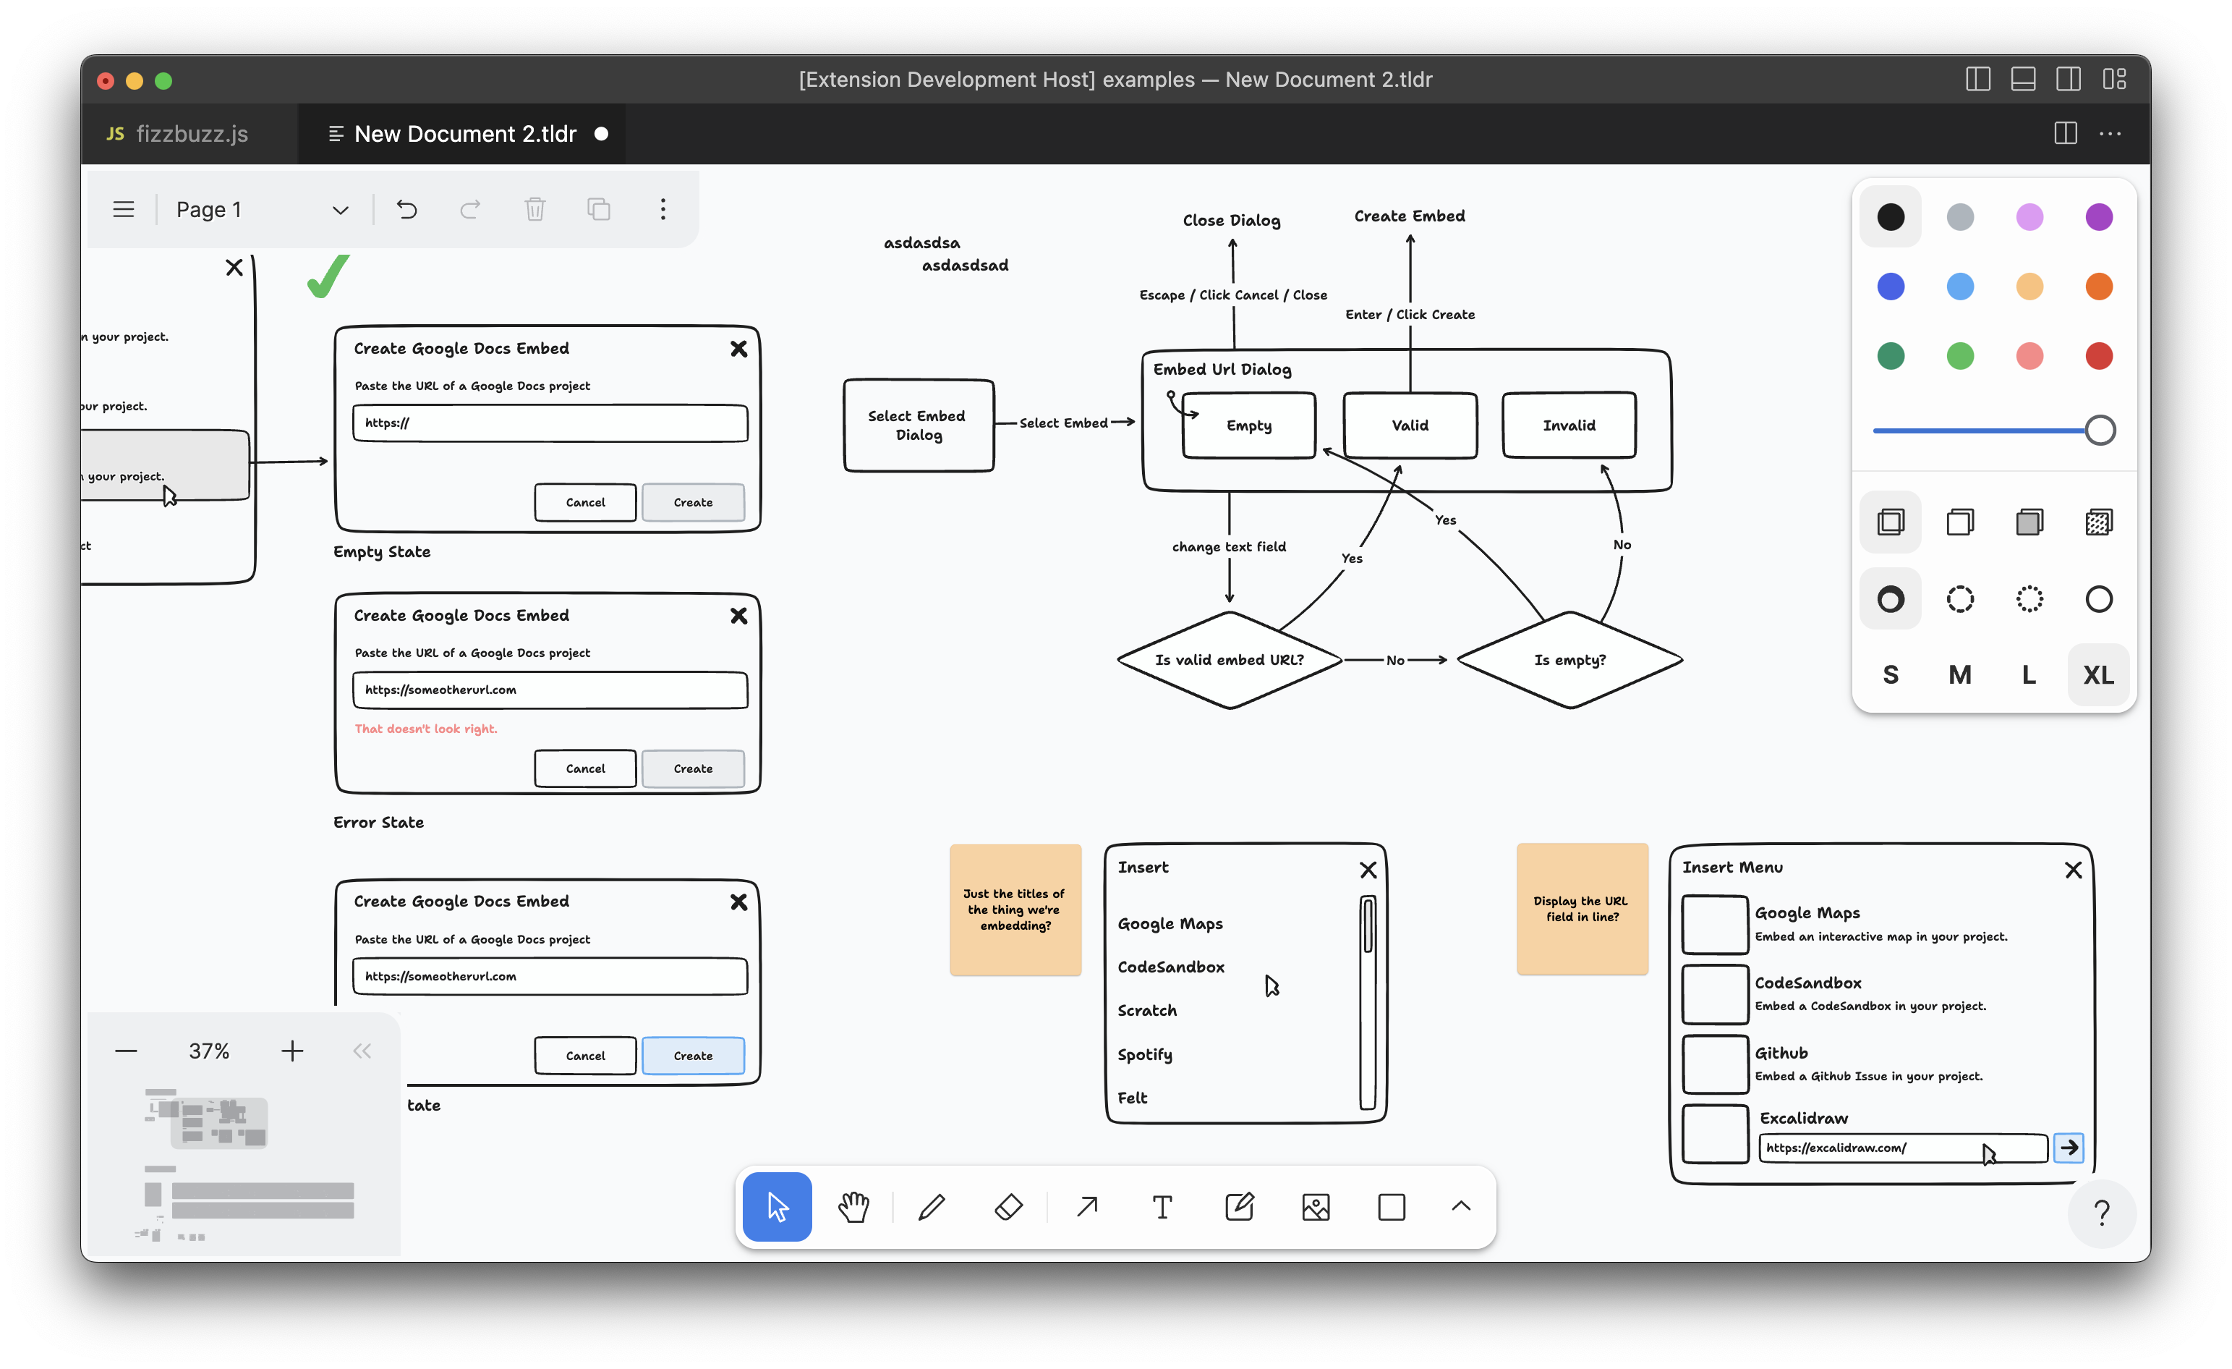Select the pencil draw tool
This screenshot has height=1369, width=2232.
point(932,1207)
